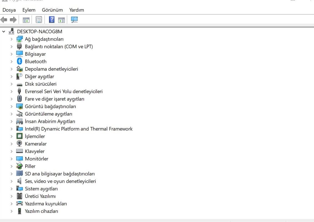Click the Scan for hardware changes icon
The height and width of the screenshot is (222, 314).
[x=74, y=19]
